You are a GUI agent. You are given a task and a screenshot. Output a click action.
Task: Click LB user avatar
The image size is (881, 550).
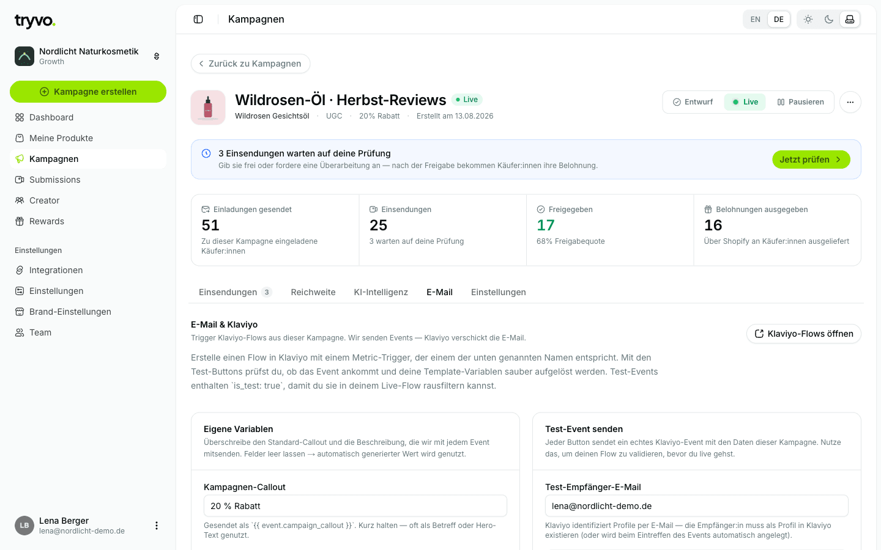click(24, 526)
